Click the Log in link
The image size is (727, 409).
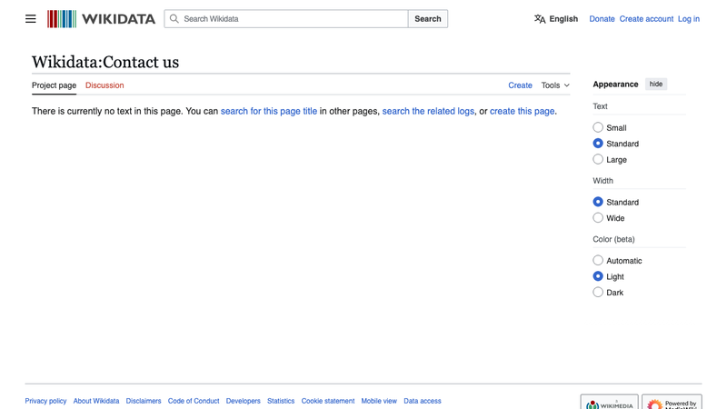tap(689, 19)
